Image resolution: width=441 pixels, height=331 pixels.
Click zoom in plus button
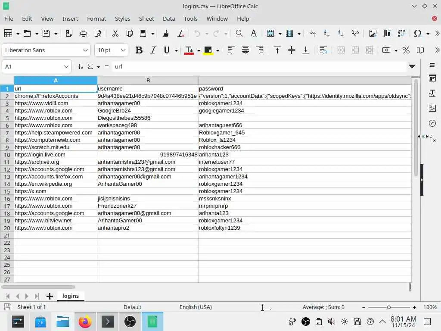(x=414, y=307)
